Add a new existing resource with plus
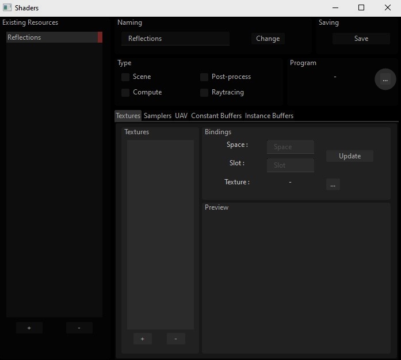Screen dimensions: 401x360 29,328
